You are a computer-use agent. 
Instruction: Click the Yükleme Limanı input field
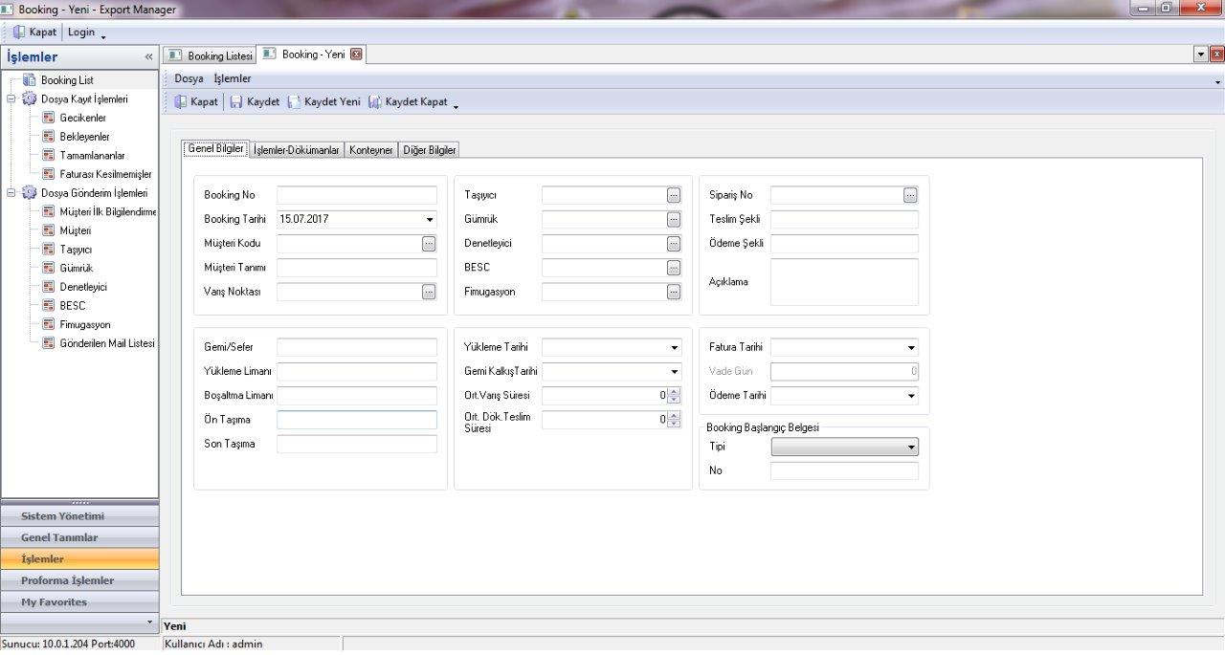pos(357,372)
